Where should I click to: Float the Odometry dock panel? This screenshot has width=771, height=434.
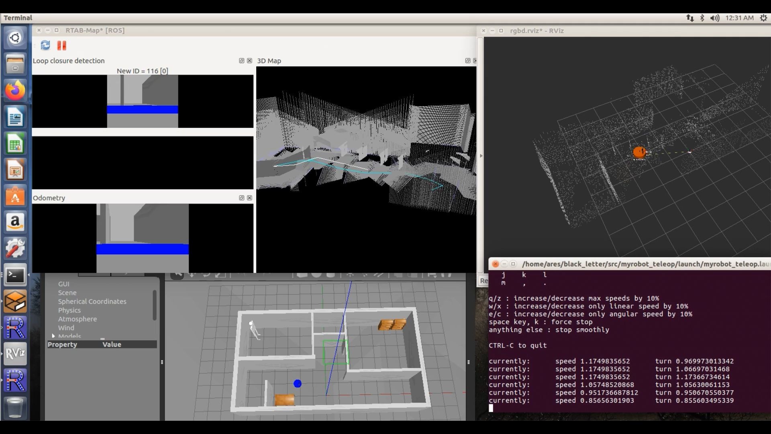(241, 198)
